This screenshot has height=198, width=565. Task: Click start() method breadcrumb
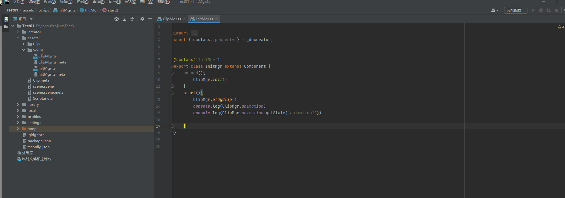pos(110,10)
